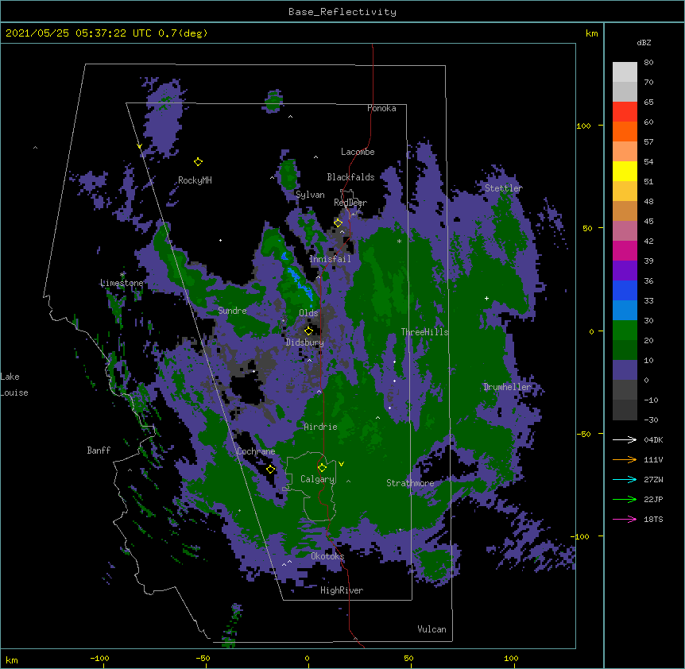Click the yellow marker inside Calgary boundary
Image resolution: width=685 pixels, height=669 pixels.
(322, 468)
